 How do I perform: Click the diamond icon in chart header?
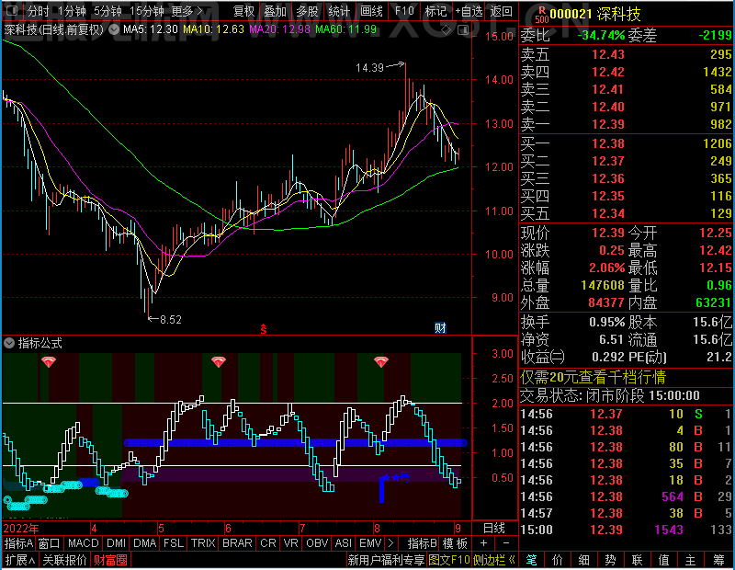(x=446, y=30)
